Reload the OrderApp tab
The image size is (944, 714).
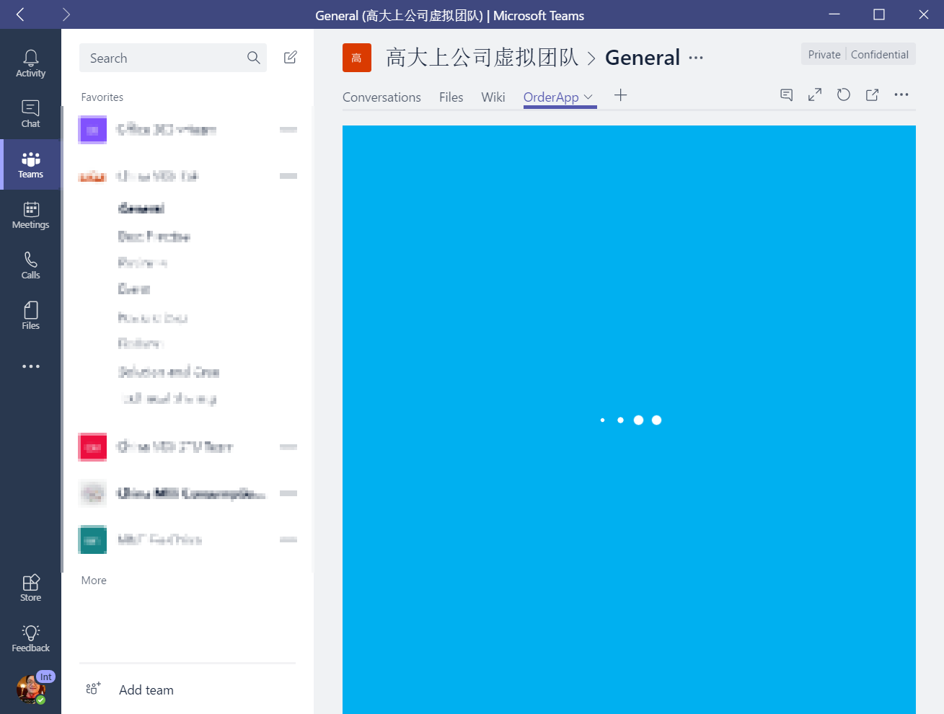(844, 95)
